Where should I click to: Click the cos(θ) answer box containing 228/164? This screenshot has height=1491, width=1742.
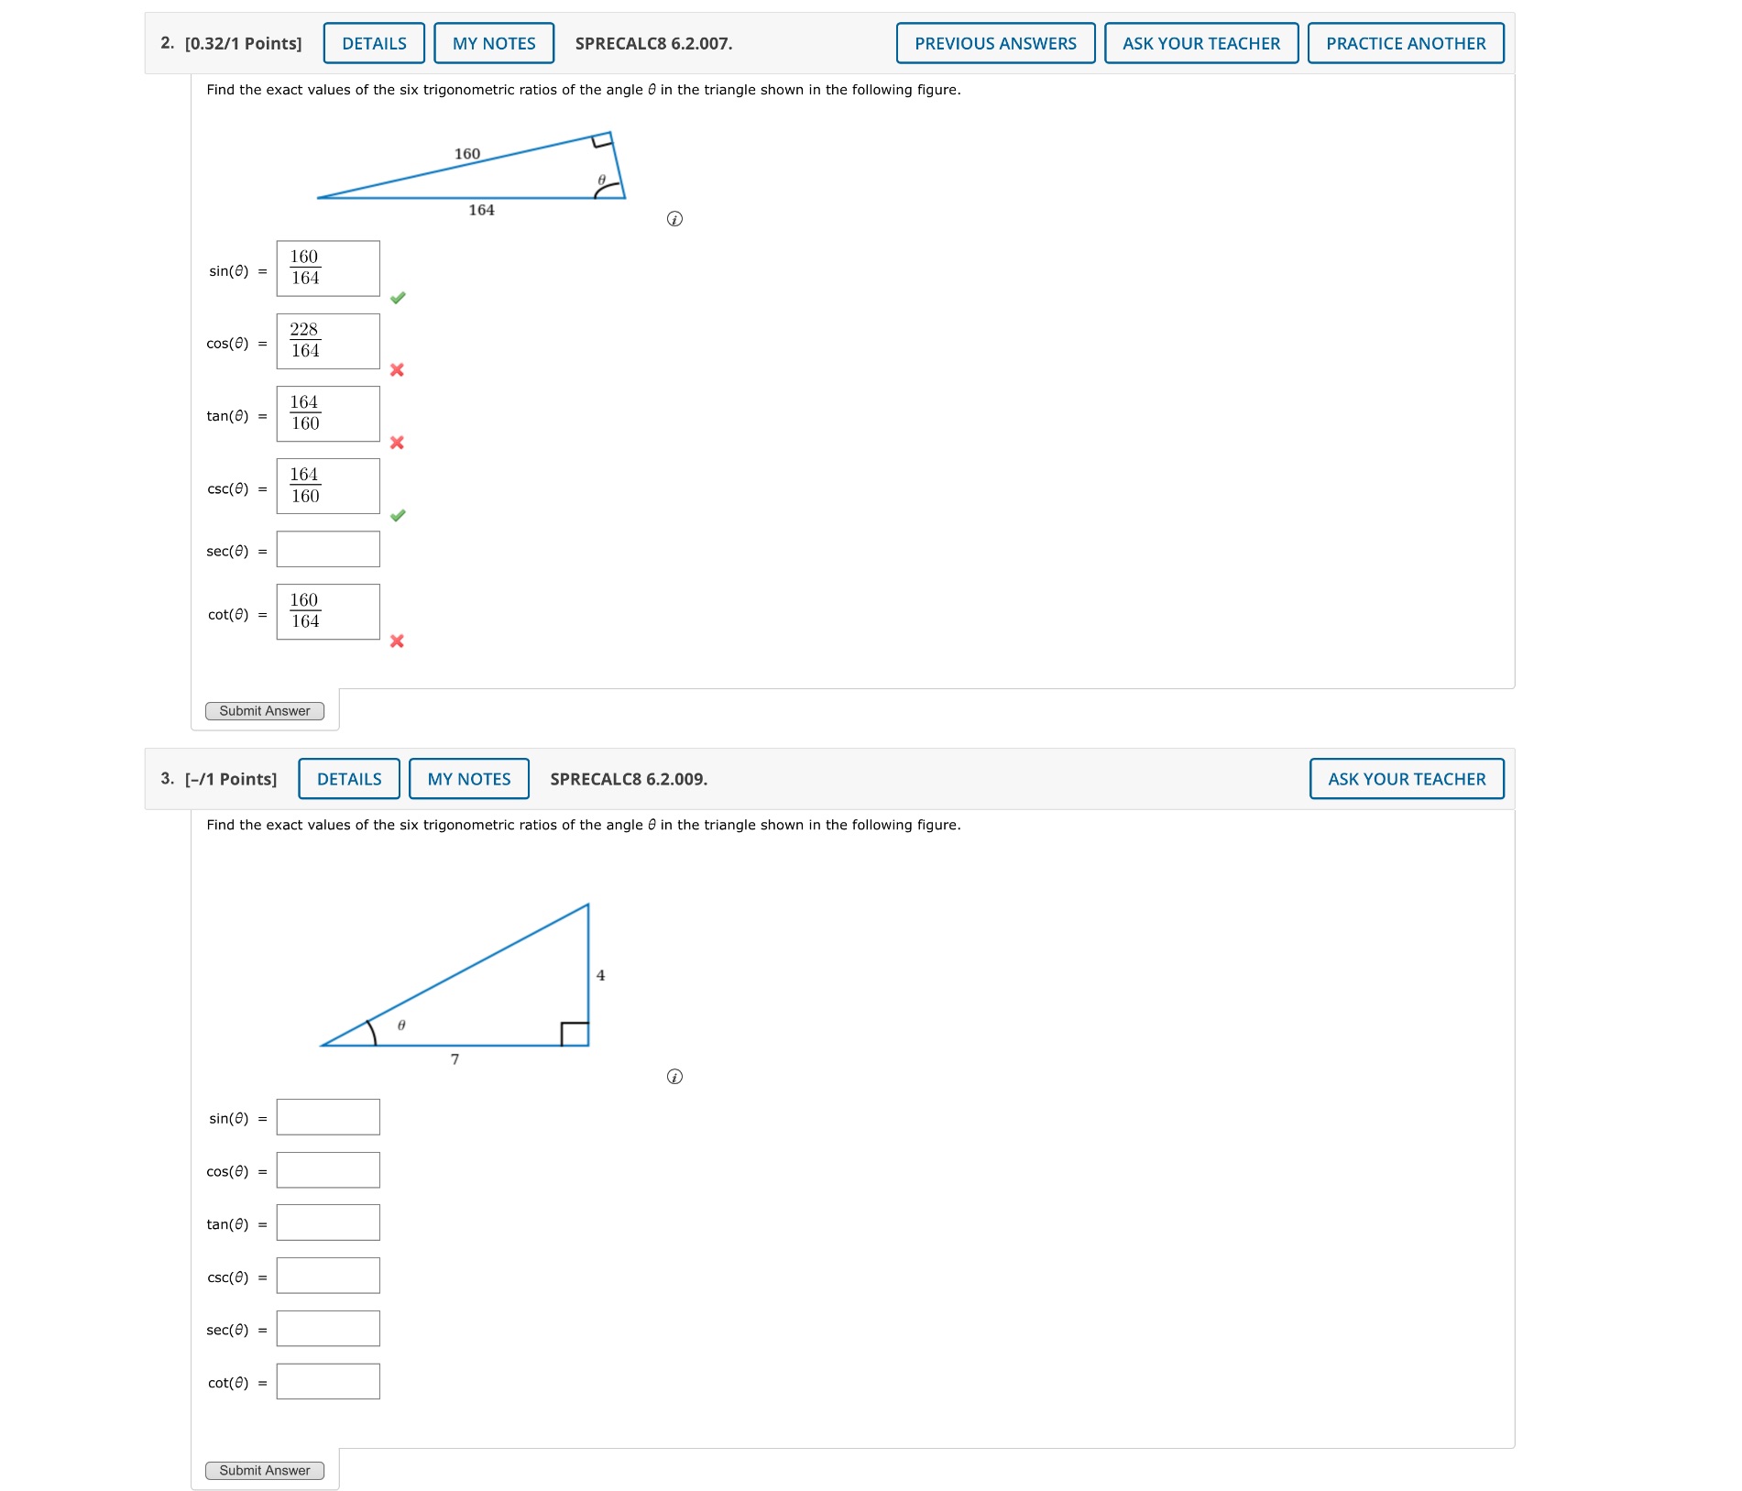[328, 341]
